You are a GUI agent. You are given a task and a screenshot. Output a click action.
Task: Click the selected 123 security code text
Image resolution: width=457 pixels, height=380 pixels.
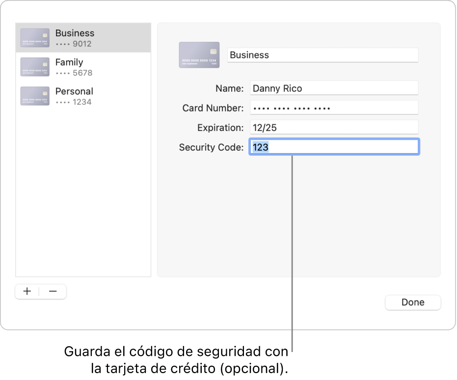click(x=260, y=146)
